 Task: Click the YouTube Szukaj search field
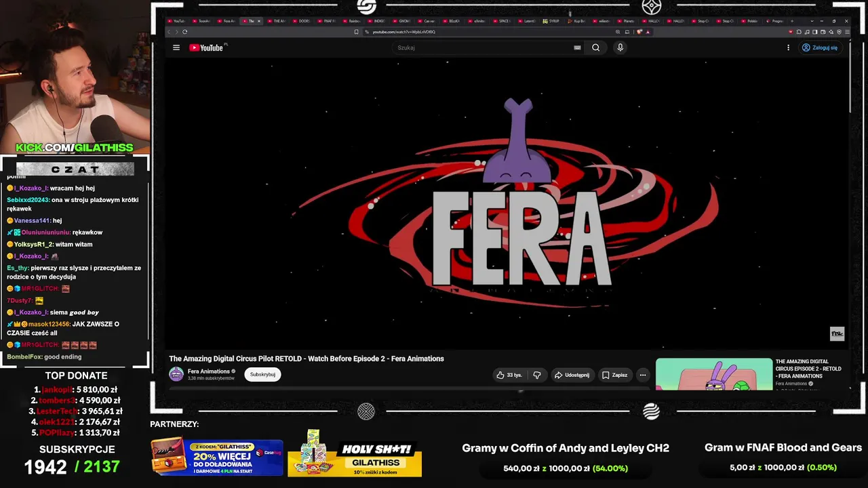click(481, 47)
